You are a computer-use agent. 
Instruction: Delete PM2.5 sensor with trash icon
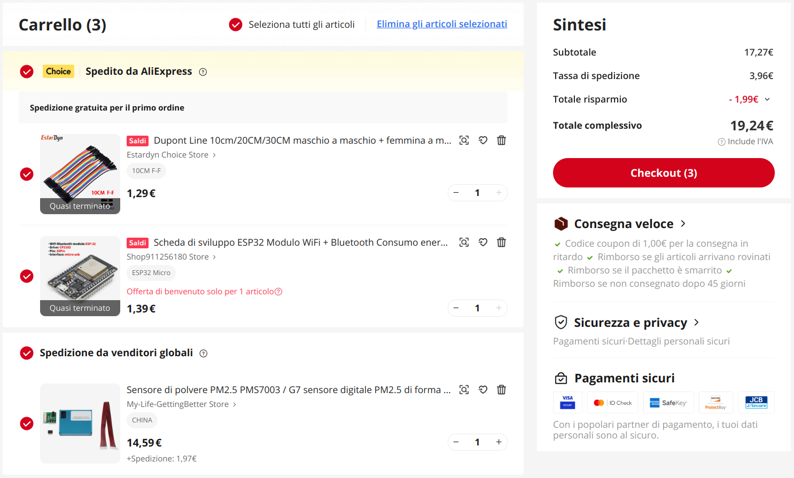pos(501,390)
